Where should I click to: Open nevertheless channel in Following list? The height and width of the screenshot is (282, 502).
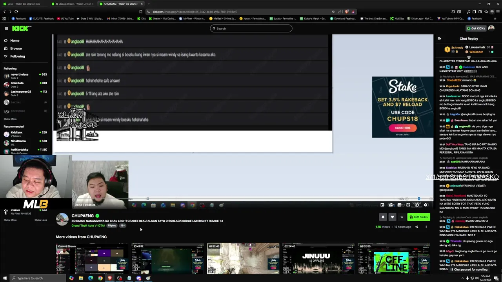25,75
